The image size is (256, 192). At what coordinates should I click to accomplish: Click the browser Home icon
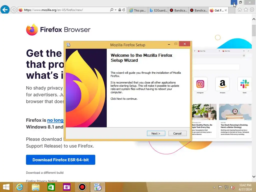[x=239, y=10]
